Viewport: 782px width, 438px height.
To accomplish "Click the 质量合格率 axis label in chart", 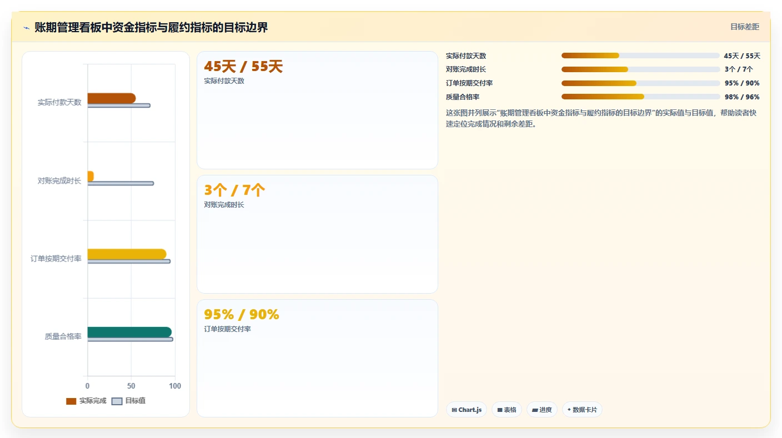I will point(63,336).
